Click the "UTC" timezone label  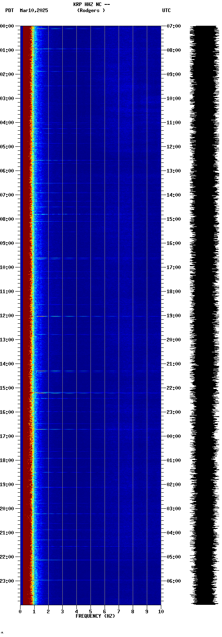click(x=166, y=10)
